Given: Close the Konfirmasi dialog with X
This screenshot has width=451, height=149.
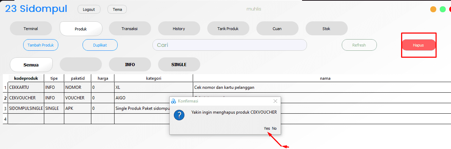Looking at the screenshot, I should (275, 101).
